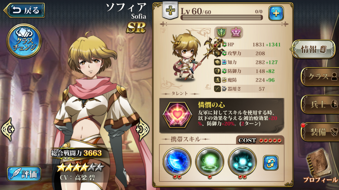Select the blue clock skill icon
339x190 pixels.
pos(177,161)
